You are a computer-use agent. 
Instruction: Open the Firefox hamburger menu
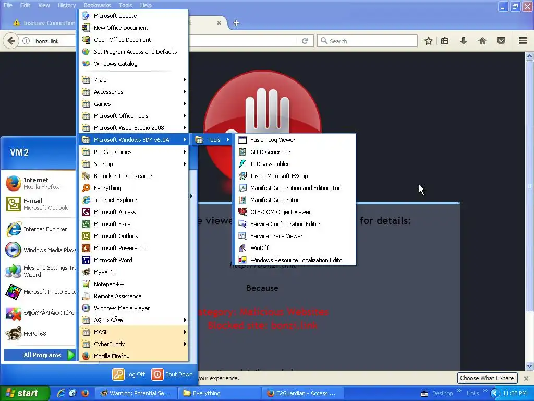pos(523,41)
